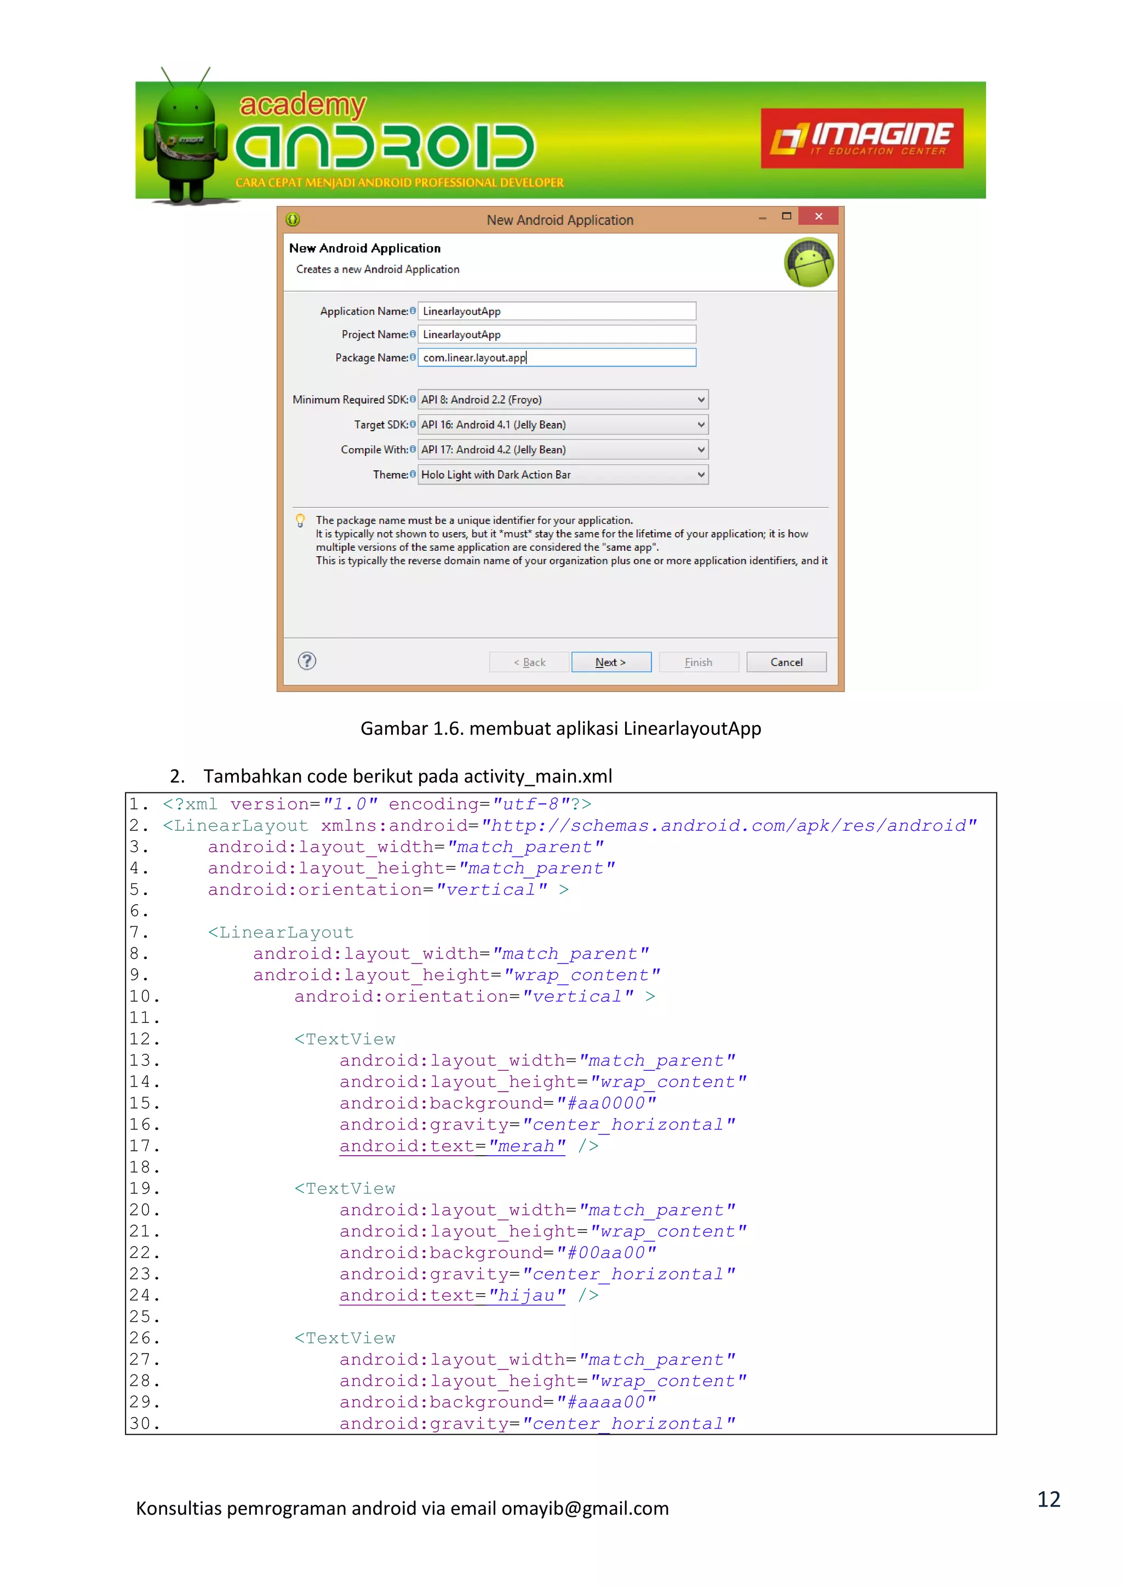Click the schemas.android.com URL in the code
Viewport: 1122px width, 1587px height.
[729, 825]
